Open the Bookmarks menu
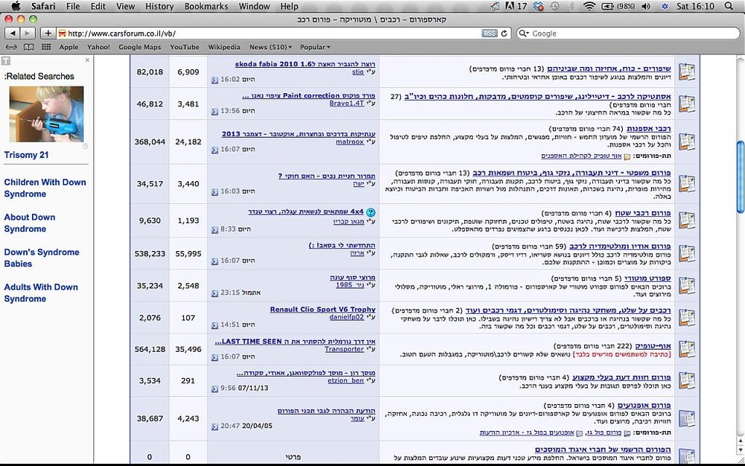This screenshot has width=745, height=466. click(206, 6)
